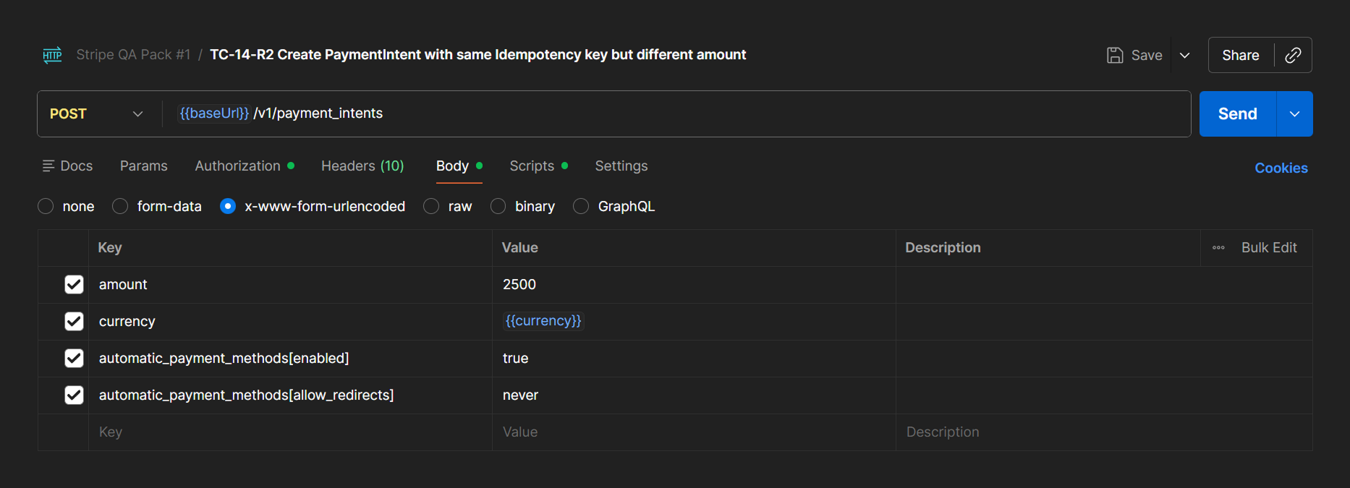
Task: Select the Body tab
Action: (459, 166)
